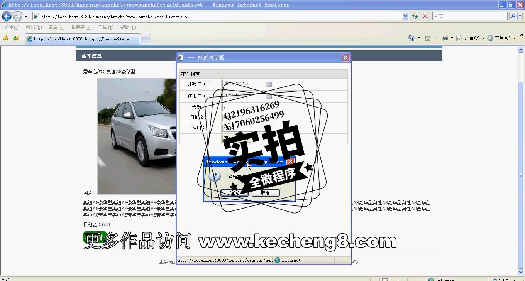Click the 婚车名称：奥迪A8豪华型 text
This screenshot has height=281, width=525.
(109, 72)
